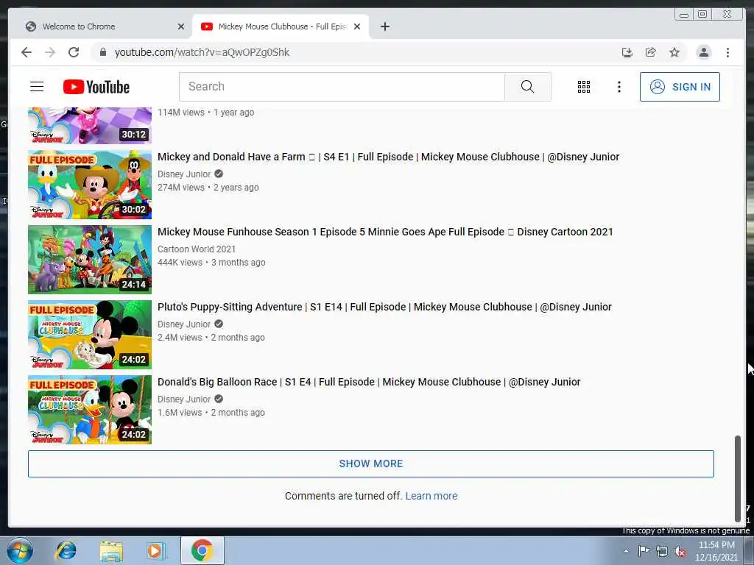Open Minnie Goes Ape video thumbnail

pos(89,260)
